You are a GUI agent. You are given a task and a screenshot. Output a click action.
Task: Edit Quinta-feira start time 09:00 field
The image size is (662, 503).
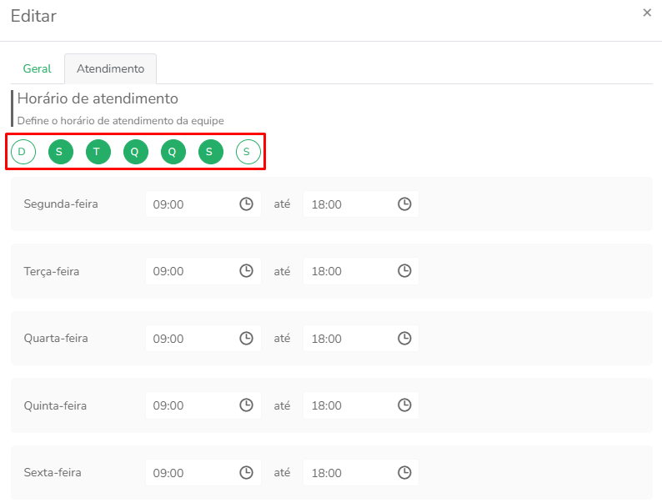203,405
